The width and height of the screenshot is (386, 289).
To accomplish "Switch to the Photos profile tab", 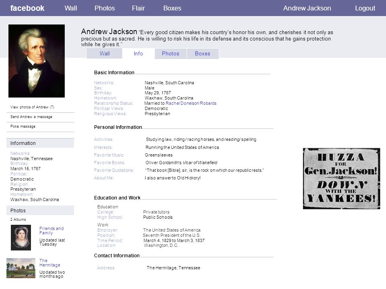I will coord(170,53).
